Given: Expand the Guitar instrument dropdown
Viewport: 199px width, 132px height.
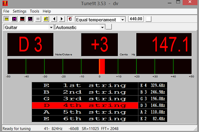Looking at the screenshot, I should pos(29,27).
